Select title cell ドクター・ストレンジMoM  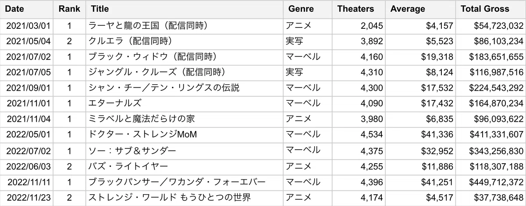[x=184, y=135]
